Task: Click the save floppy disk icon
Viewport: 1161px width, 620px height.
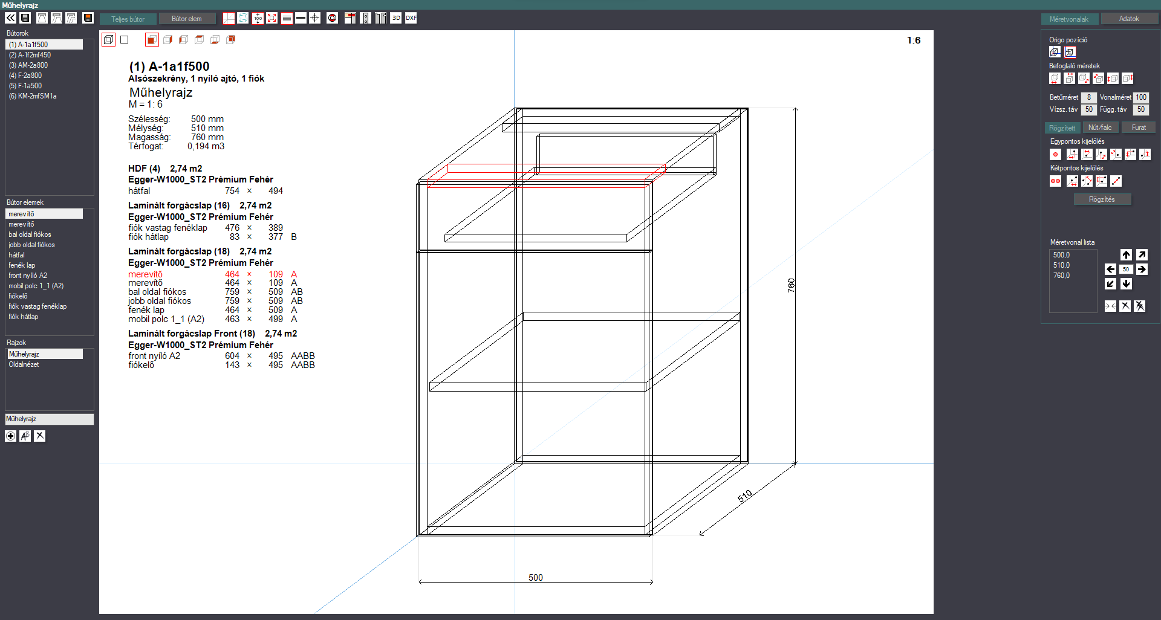Action: [25, 18]
